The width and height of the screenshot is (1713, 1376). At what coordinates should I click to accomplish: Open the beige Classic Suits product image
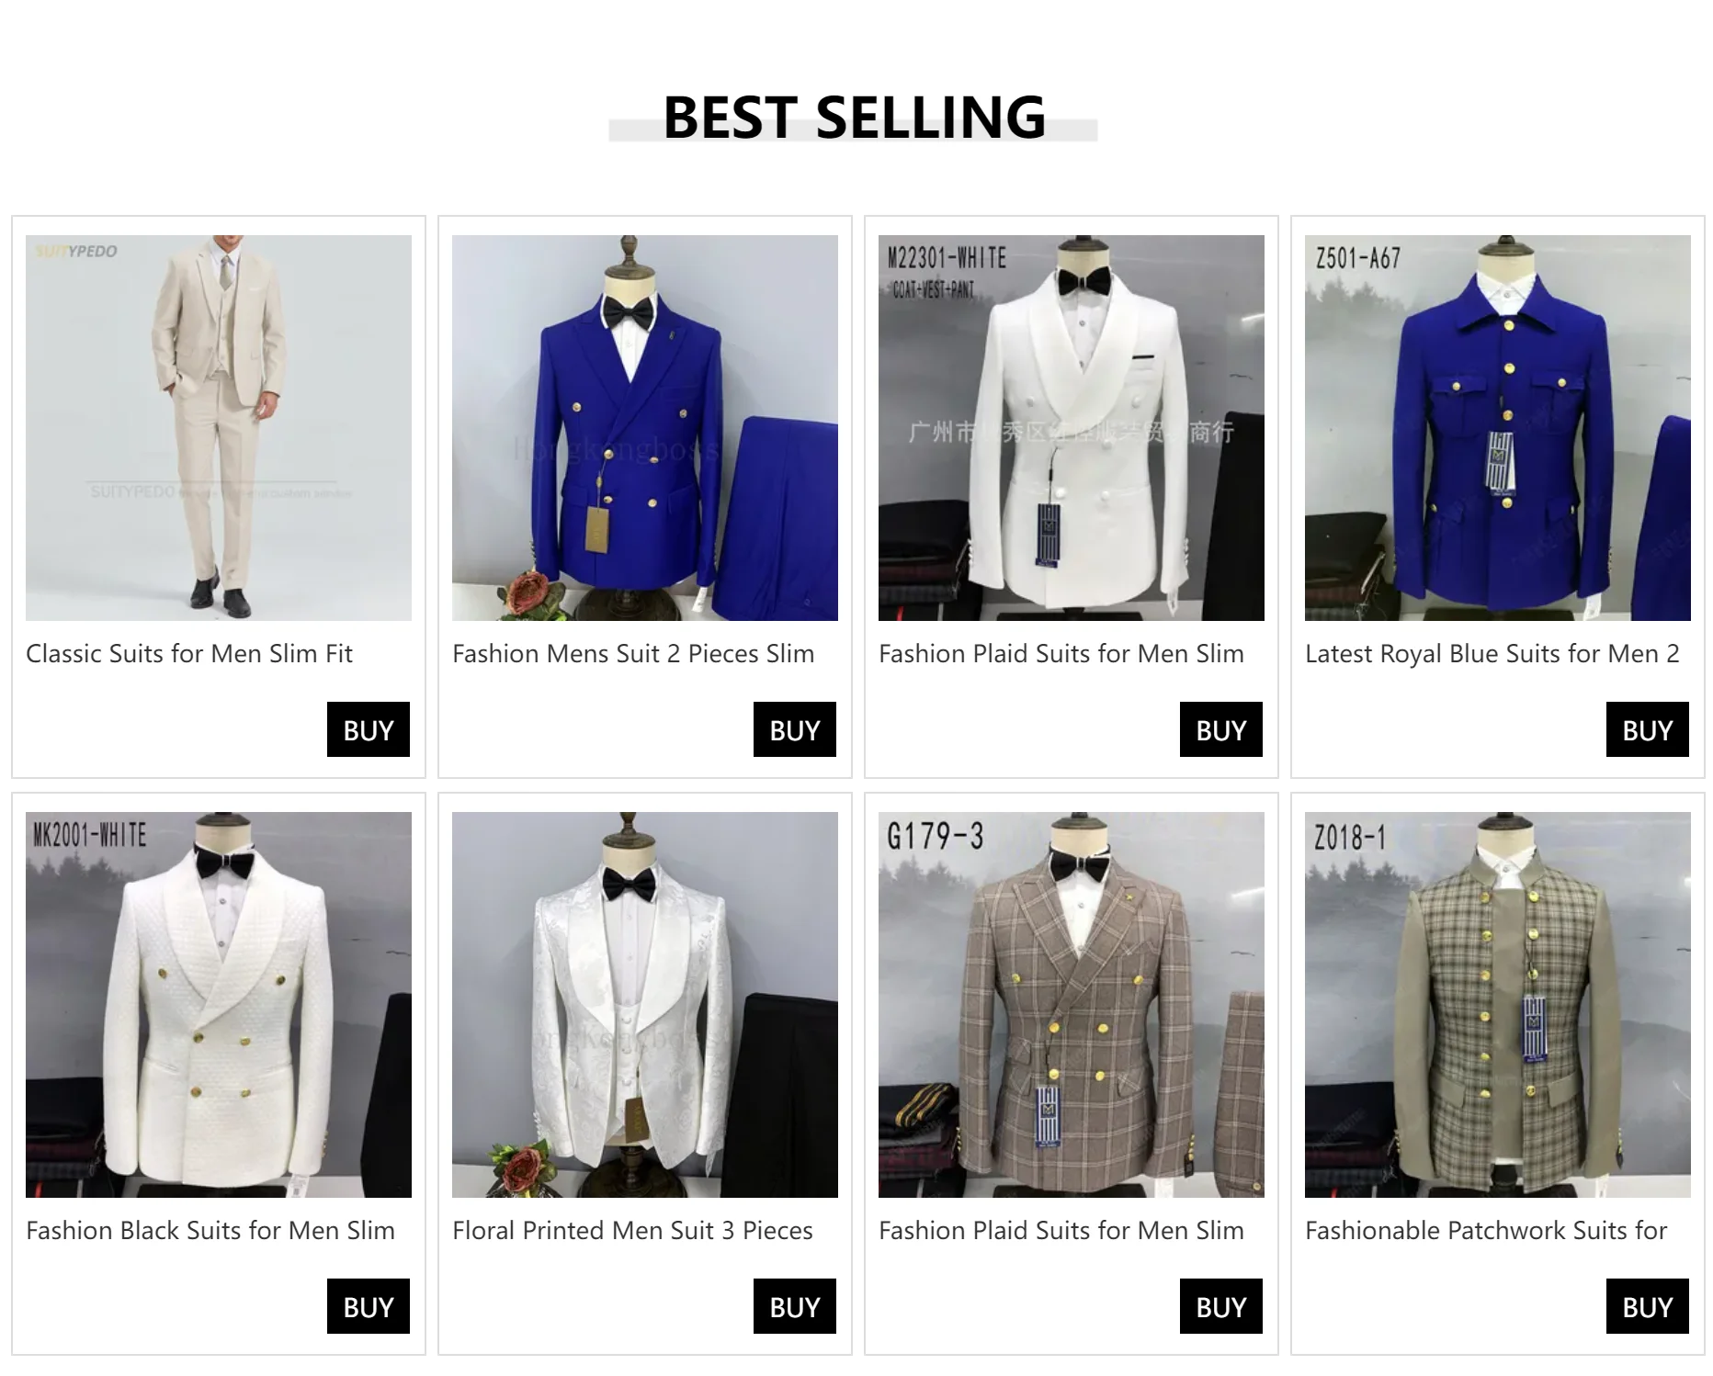click(219, 428)
